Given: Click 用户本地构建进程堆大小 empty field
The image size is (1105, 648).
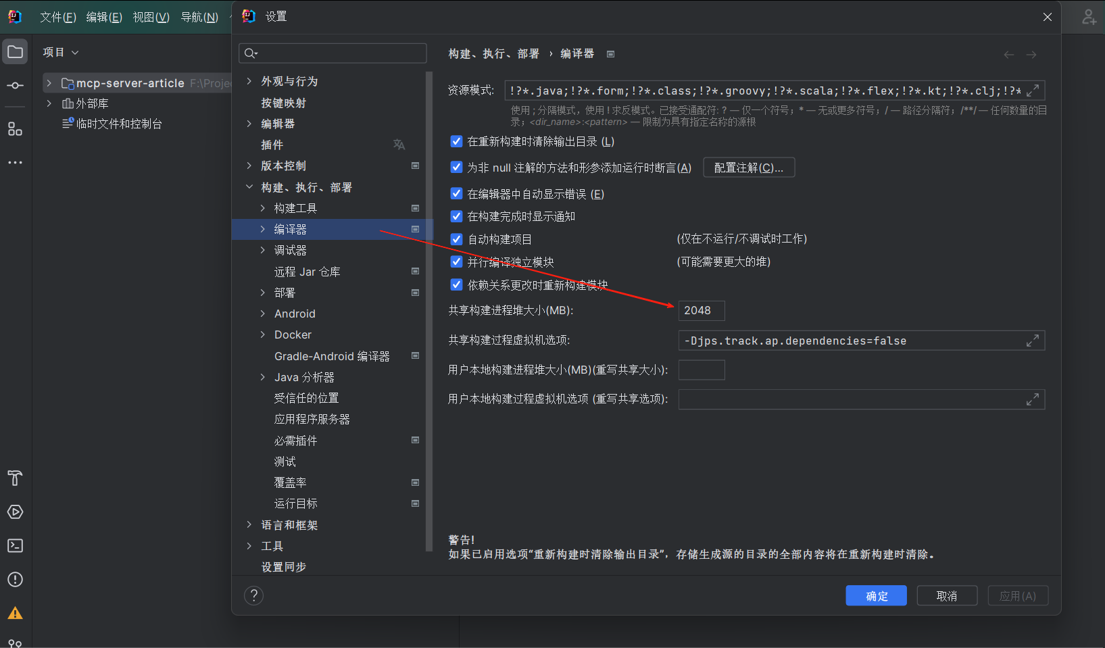Looking at the screenshot, I should (x=702, y=370).
